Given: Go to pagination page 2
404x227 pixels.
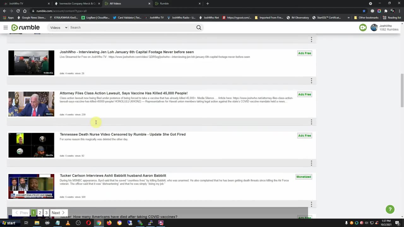Looking at the screenshot, I should click(40, 213).
